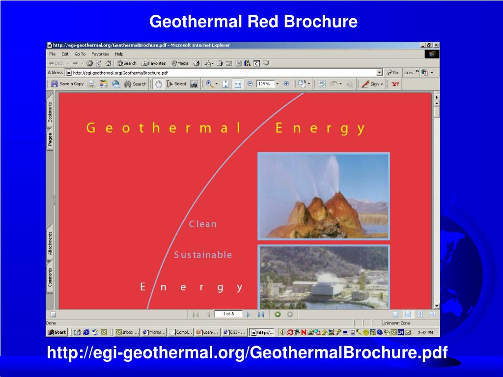
Task: Click the Email document icon in the Acrobat toolbar
Action: pos(103,84)
